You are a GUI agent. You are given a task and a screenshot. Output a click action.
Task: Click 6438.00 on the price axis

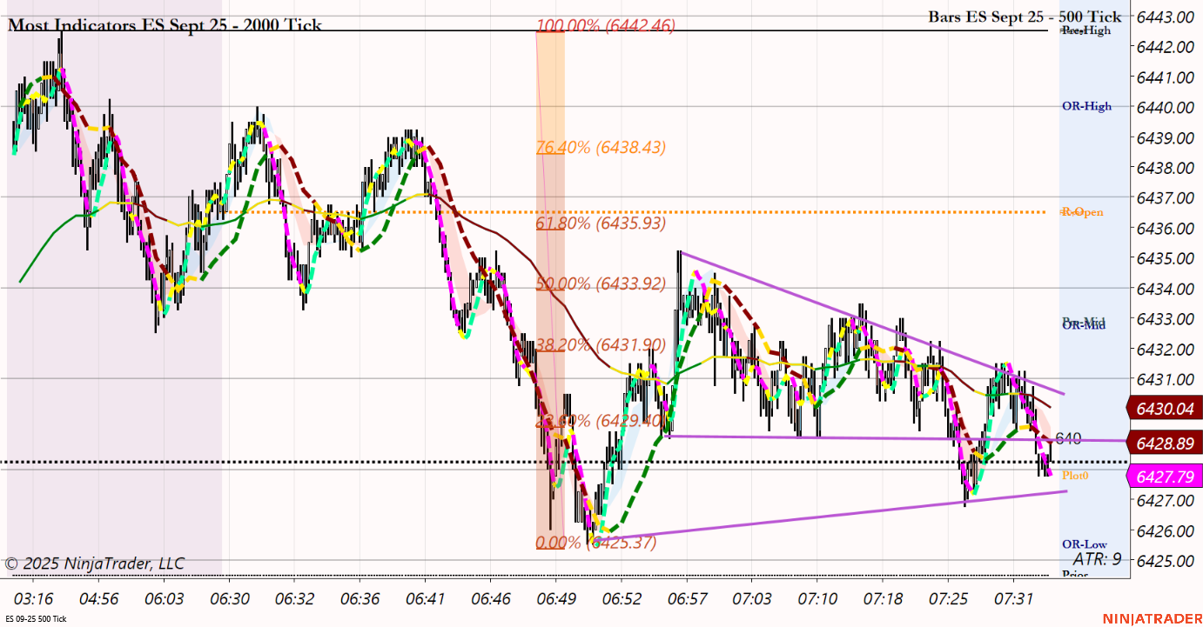1166,168
